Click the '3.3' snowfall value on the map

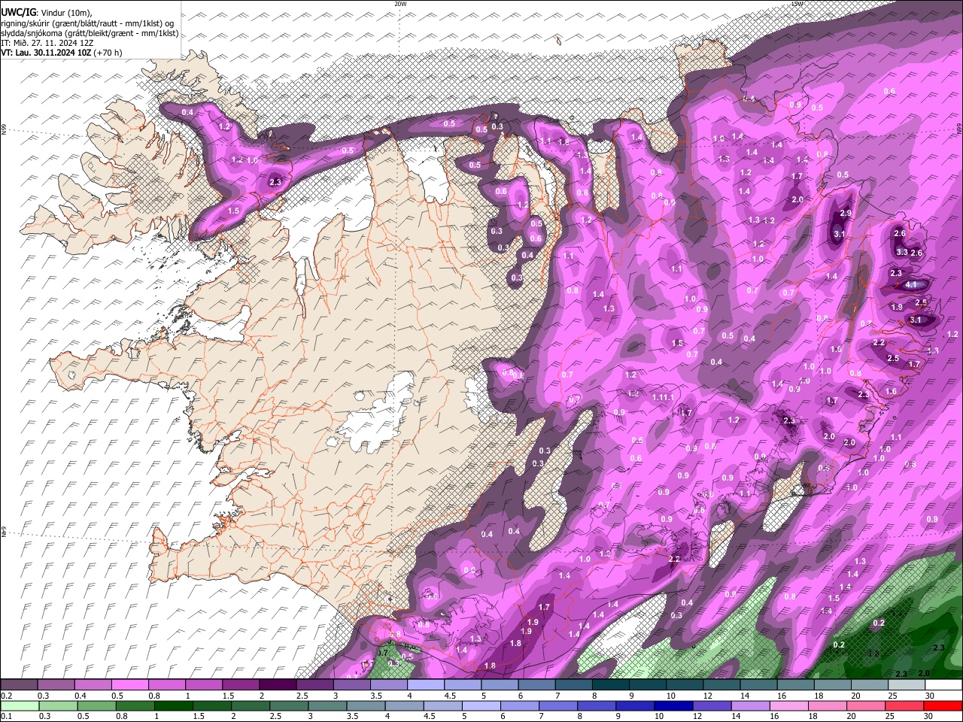[x=902, y=252]
